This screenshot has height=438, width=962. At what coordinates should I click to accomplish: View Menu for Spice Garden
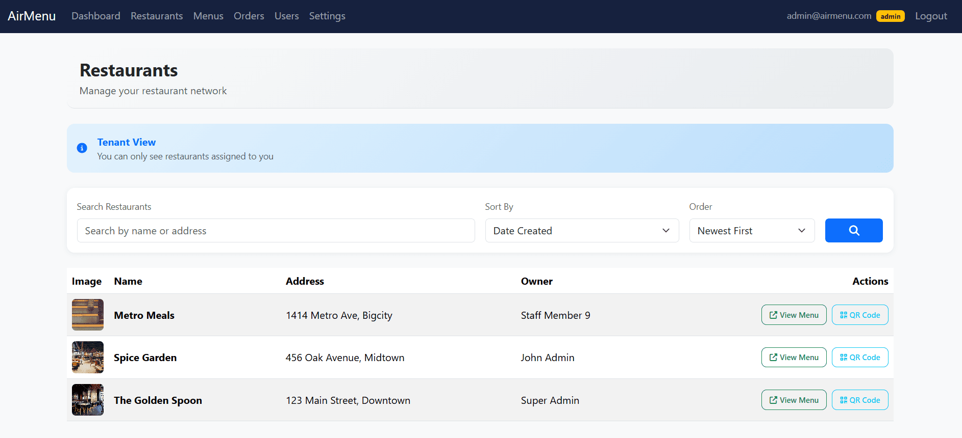coord(794,358)
